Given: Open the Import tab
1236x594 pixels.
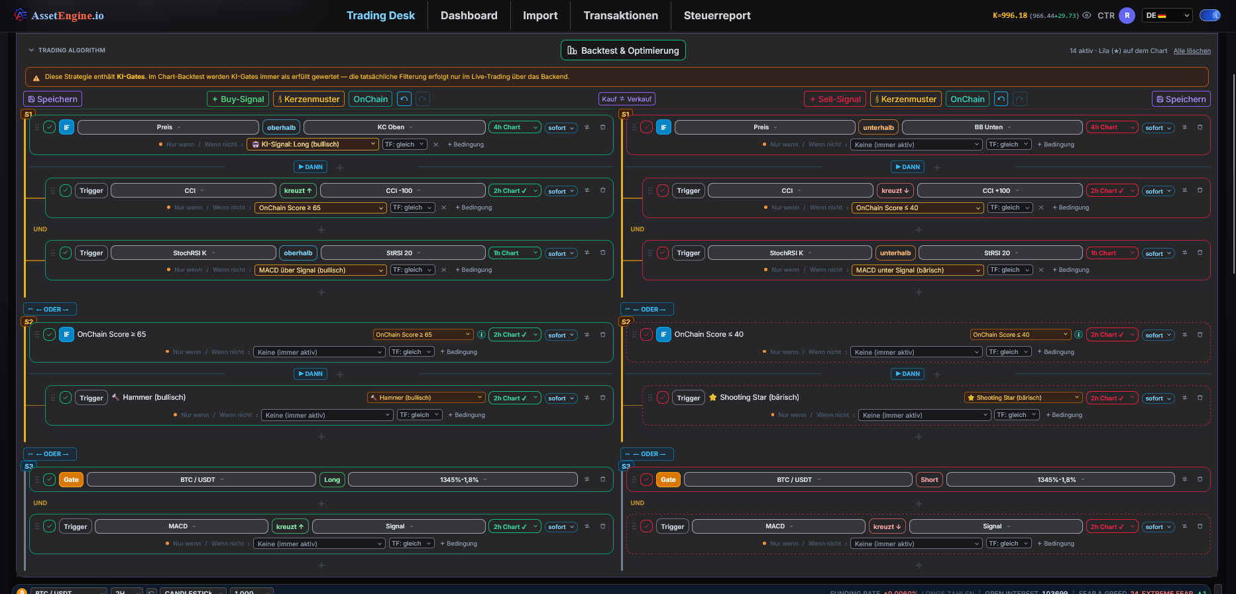Looking at the screenshot, I should pyautogui.click(x=540, y=15).
